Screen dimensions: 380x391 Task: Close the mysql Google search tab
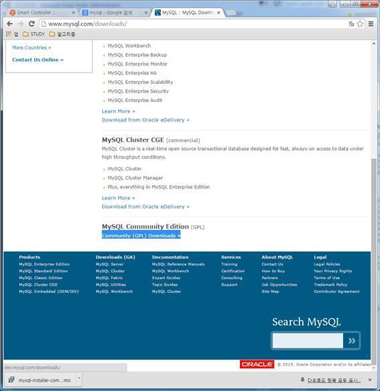click(146, 13)
